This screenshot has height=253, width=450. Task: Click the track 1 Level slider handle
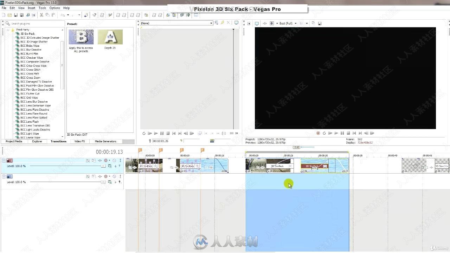pyautogui.click(x=103, y=166)
